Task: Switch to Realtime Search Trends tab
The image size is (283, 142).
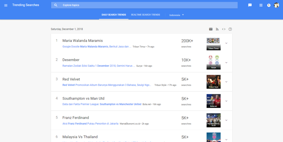Action: (x=145, y=15)
